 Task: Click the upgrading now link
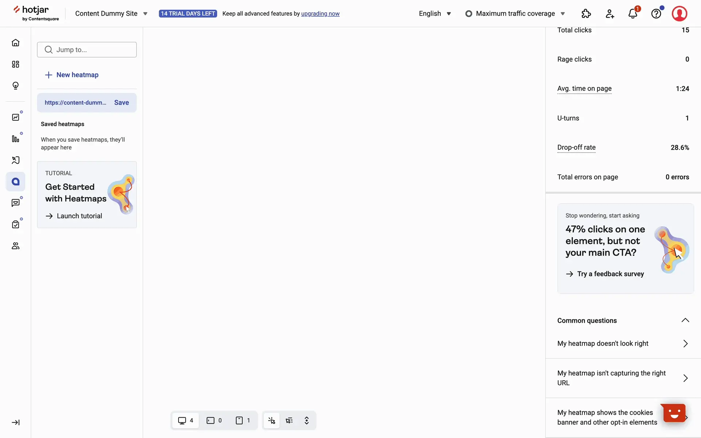tap(320, 14)
